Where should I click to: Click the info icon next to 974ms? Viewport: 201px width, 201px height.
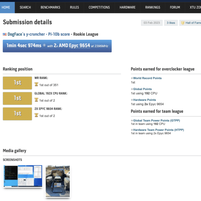click(44, 45)
